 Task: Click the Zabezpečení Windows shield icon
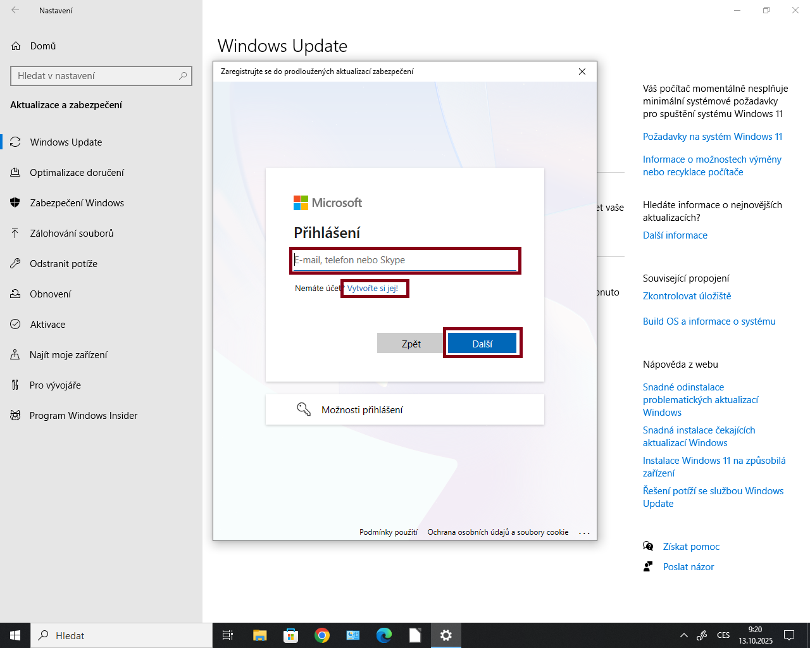15,203
